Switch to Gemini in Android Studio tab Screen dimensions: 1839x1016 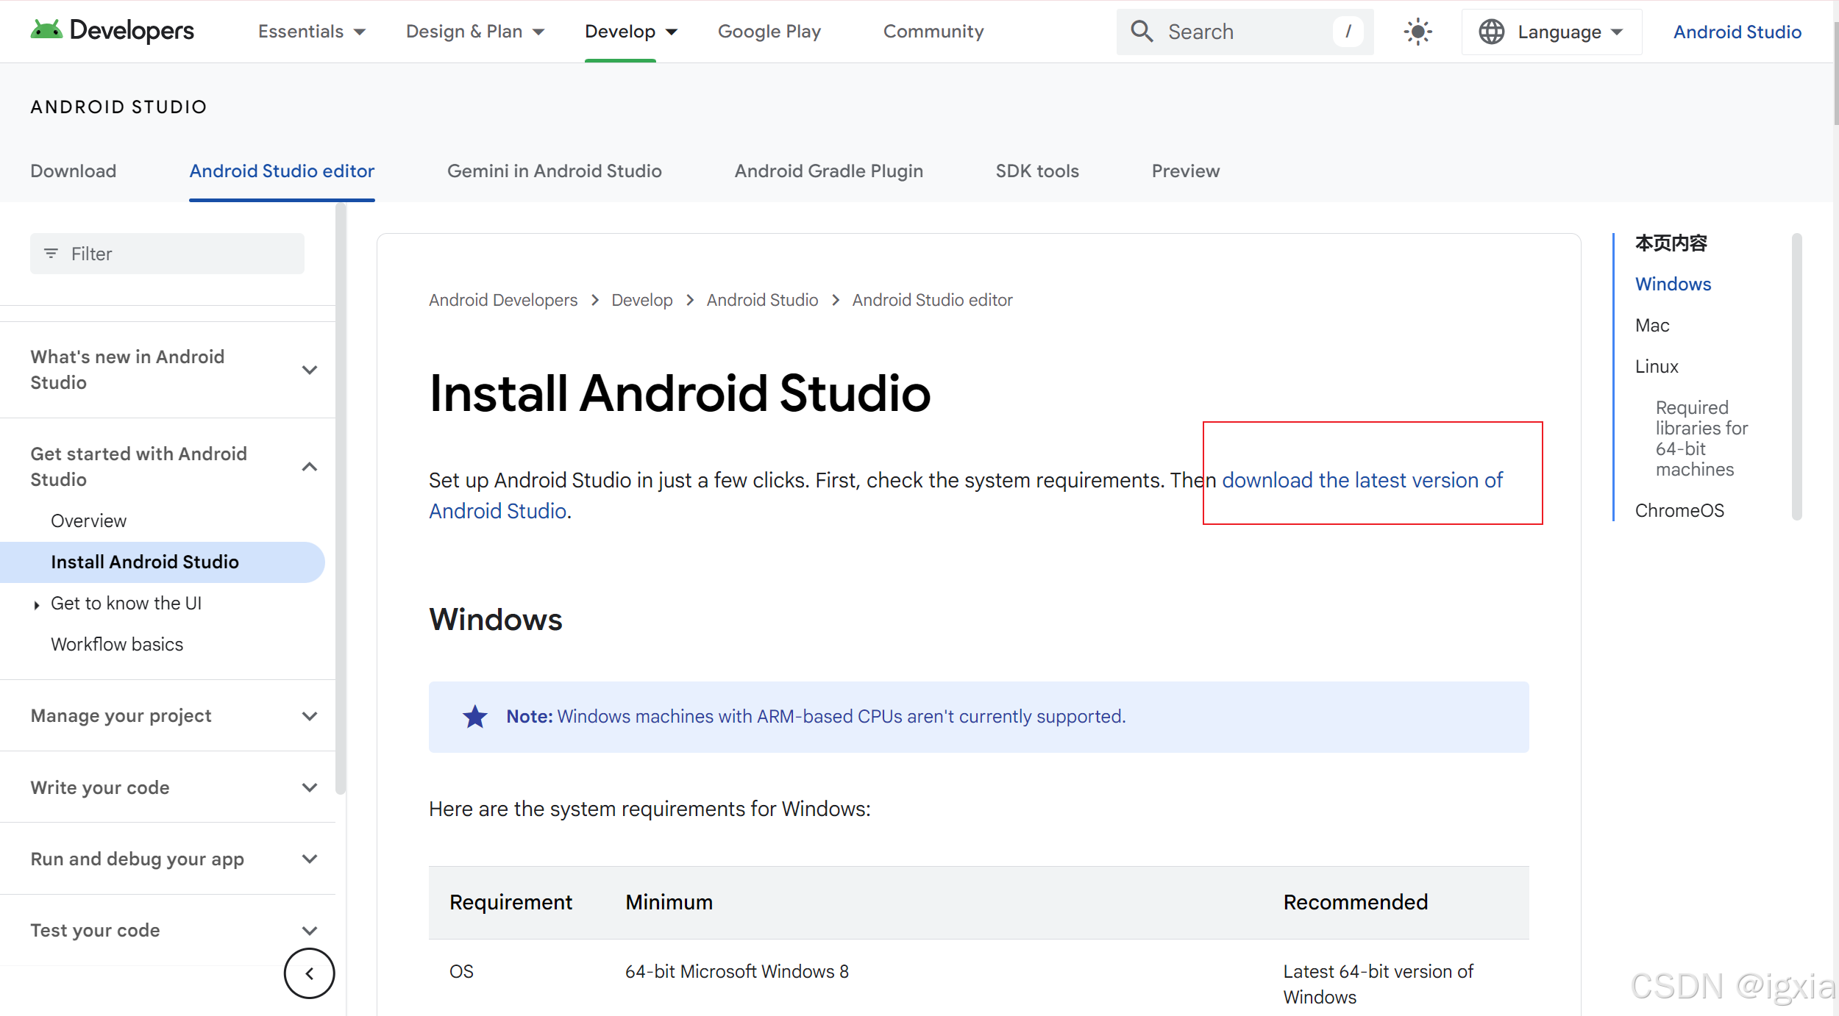pos(555,171)
